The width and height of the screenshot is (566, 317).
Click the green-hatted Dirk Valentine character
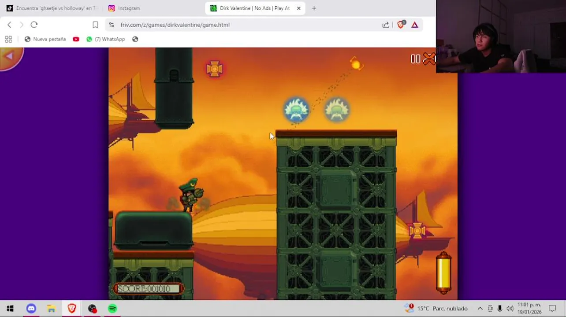[191, 195]
